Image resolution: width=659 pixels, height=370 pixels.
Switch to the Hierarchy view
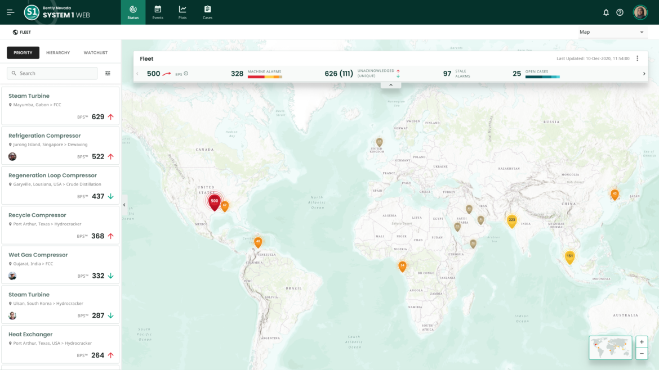coord(58,53)
